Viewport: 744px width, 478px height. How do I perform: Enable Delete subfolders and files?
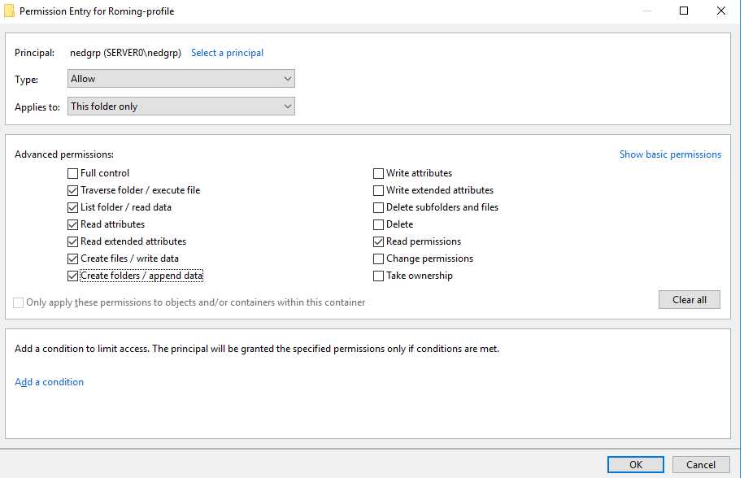click(379, 207)
